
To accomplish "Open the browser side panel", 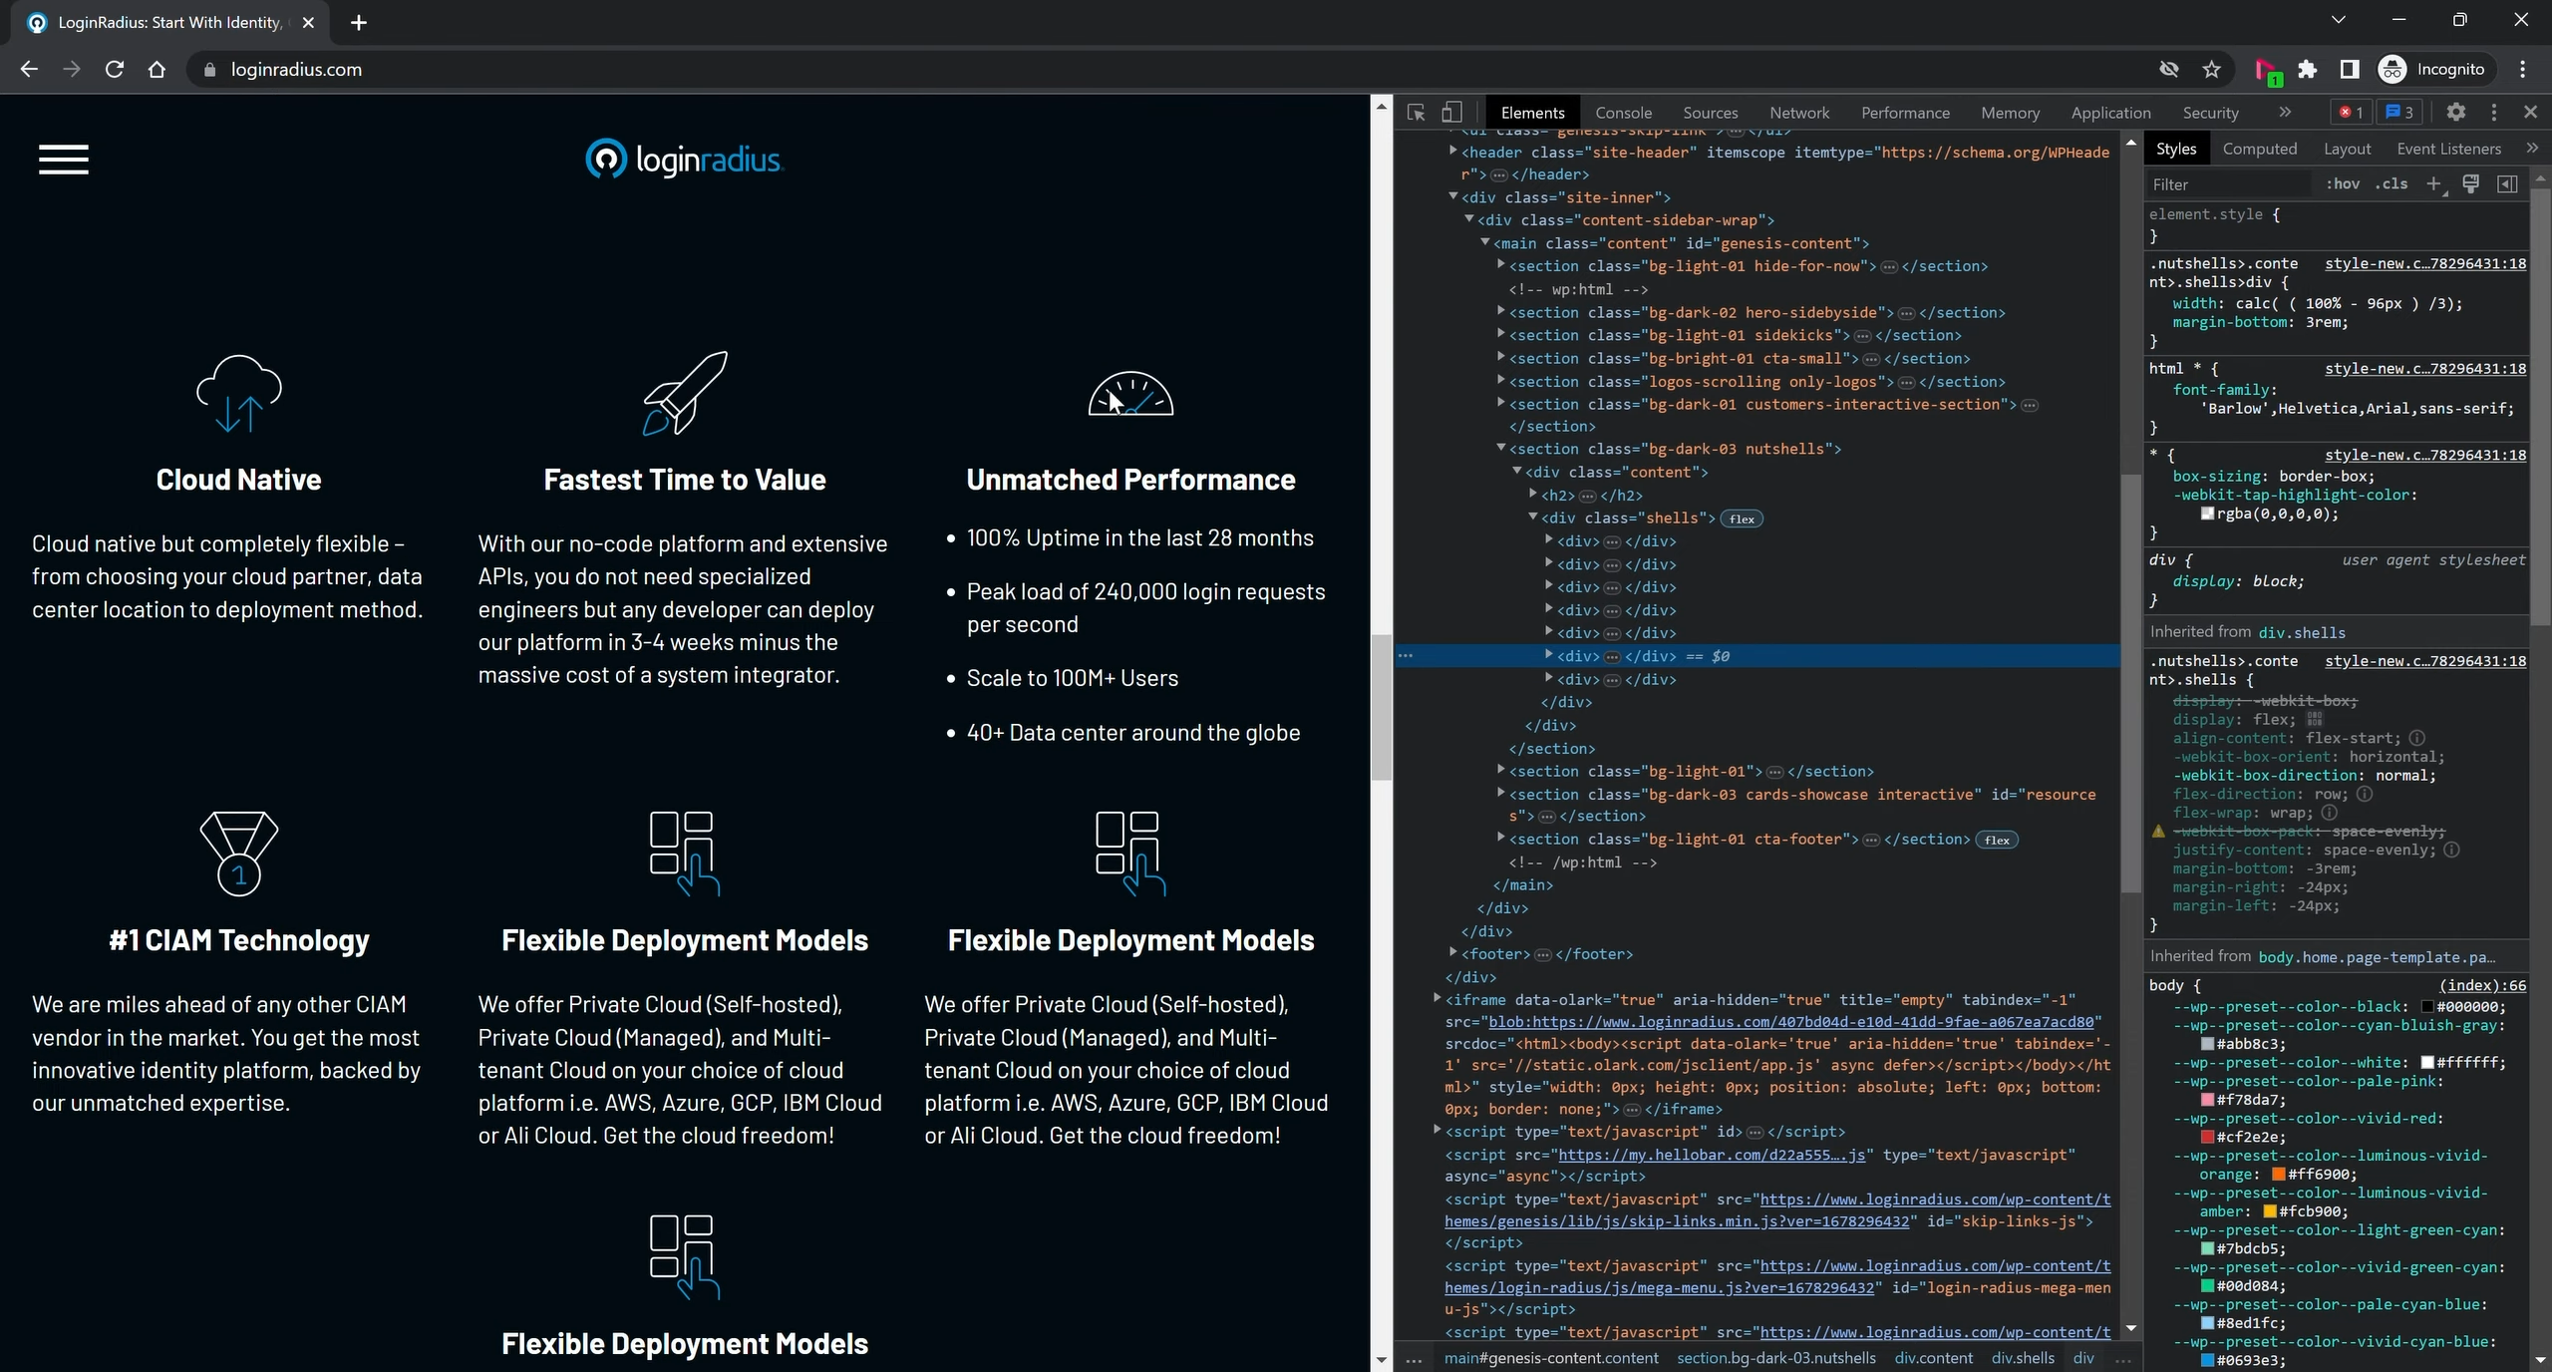I will pos(2350,70).
